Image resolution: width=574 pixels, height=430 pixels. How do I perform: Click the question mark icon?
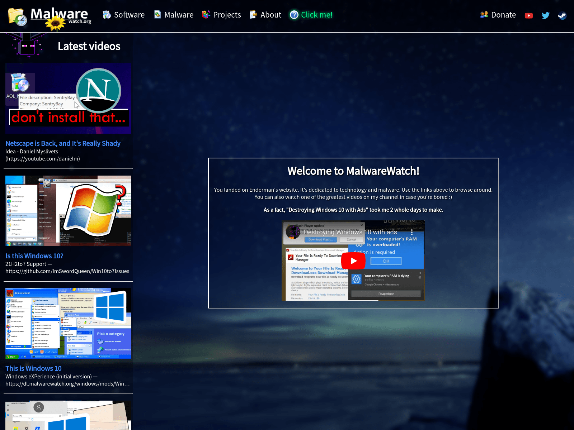(294, 15)
